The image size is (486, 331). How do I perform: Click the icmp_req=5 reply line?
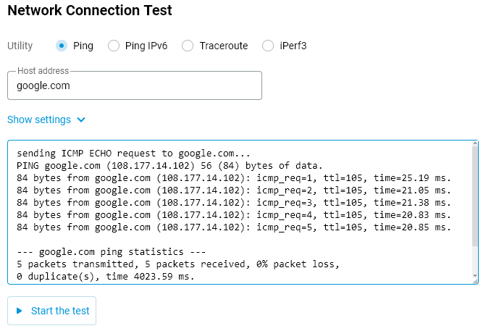click(233, 227)
